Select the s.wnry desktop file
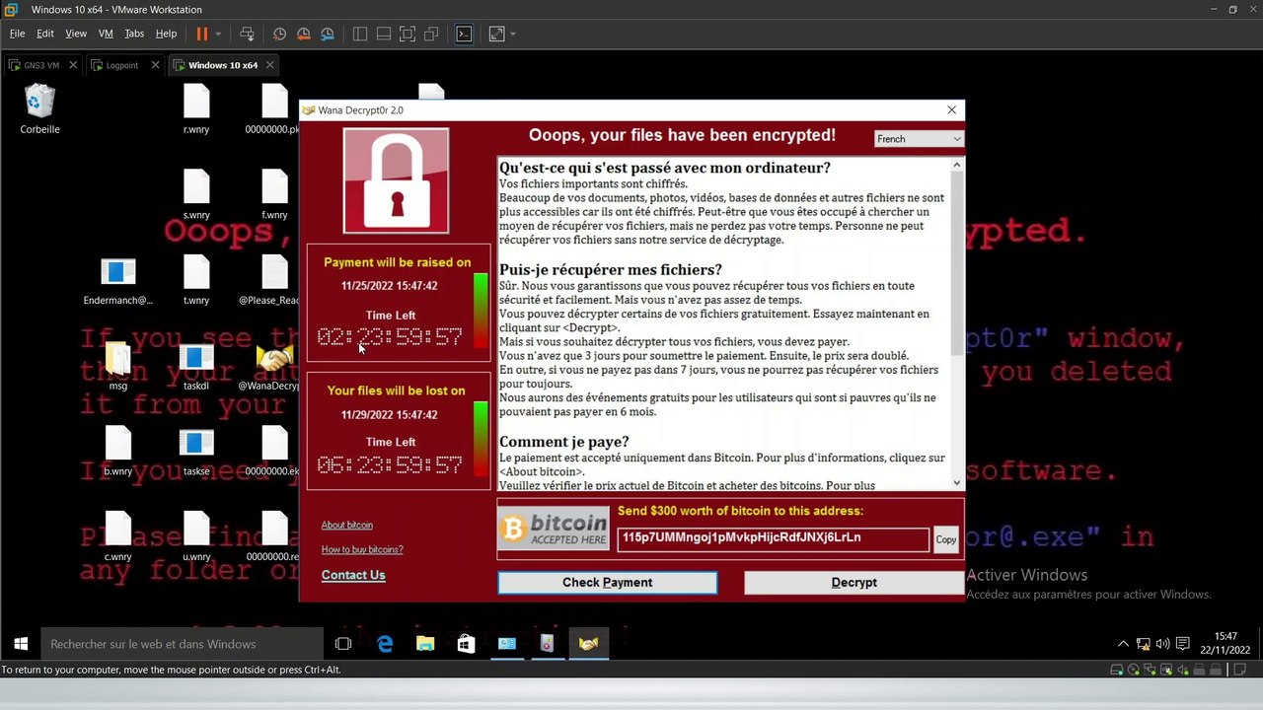Image resolution: width=1263 pixels, height=710 pixels. coord(196,194)
